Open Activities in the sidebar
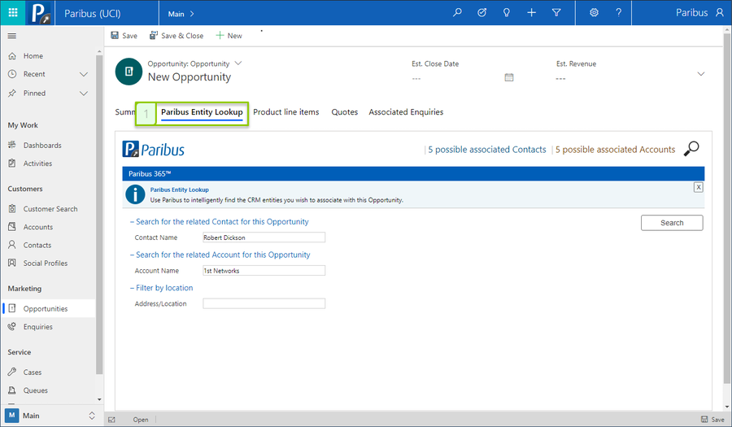Viewport: 732px width, 427px height. [37, 163]
